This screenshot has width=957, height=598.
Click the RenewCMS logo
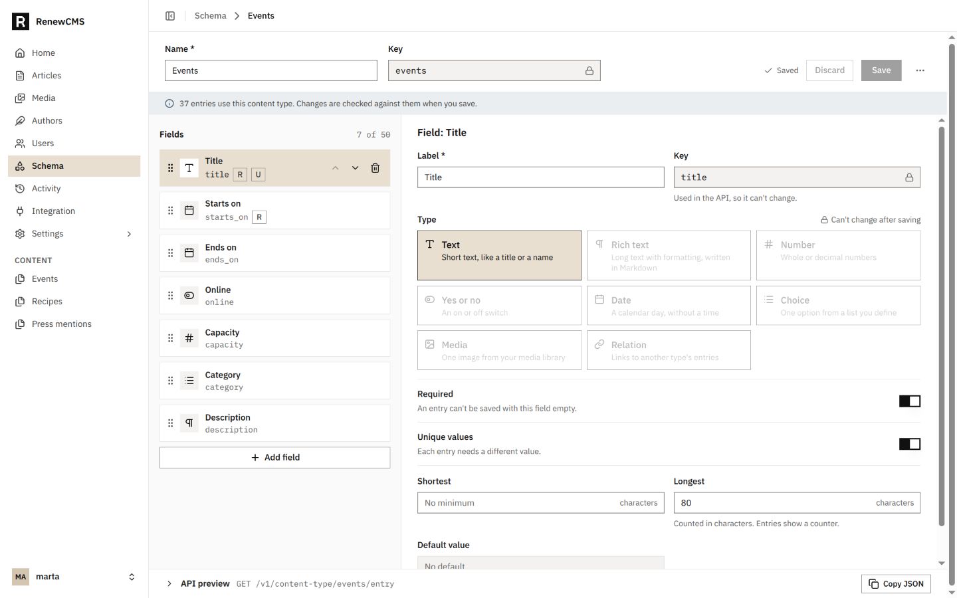[21, 21]
